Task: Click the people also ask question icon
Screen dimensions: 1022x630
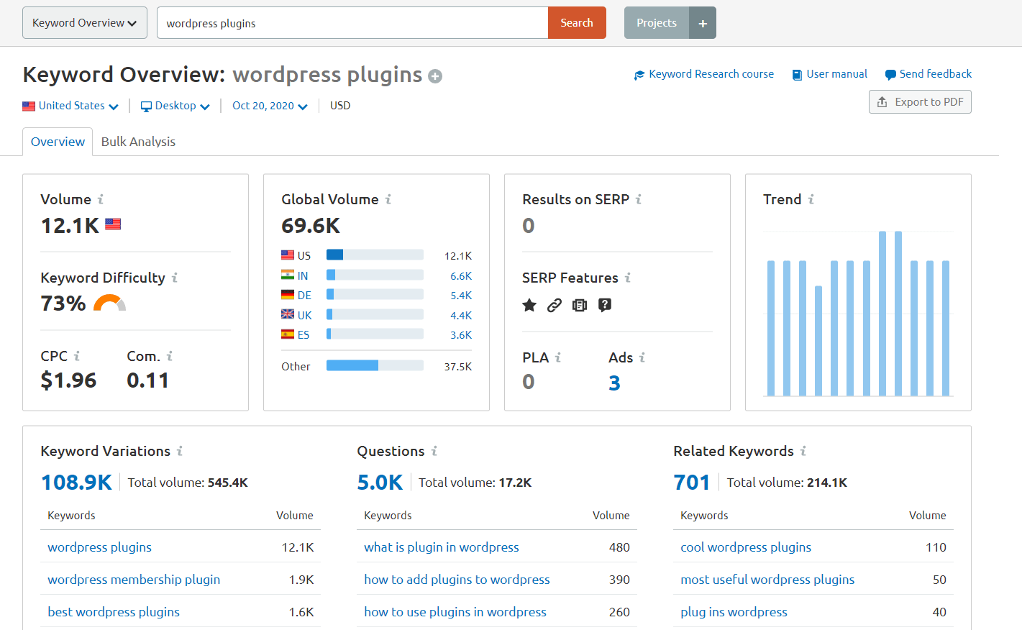Action: pos(605,305)
